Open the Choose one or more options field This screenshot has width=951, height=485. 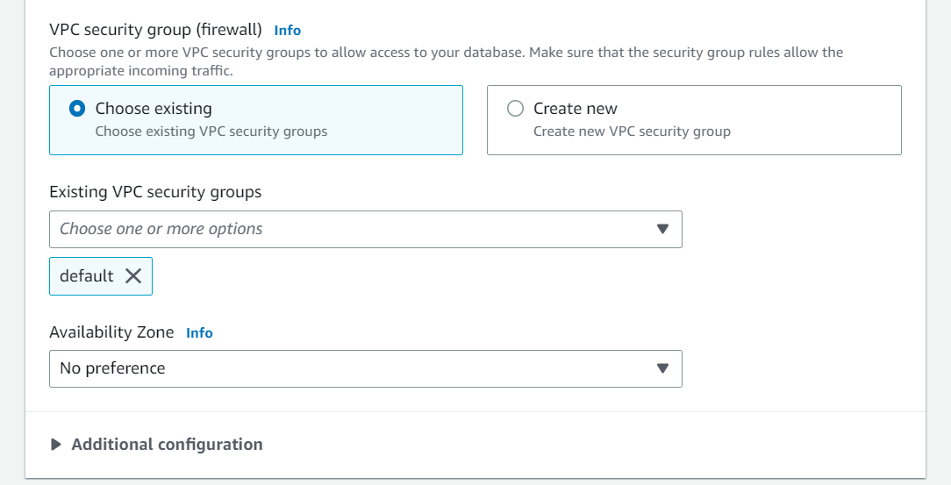pyautogui.click(x=366, y=229)
